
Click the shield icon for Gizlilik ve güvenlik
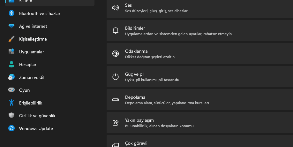tap(11, 116)
